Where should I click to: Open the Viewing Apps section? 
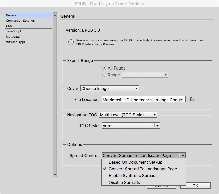29,42
